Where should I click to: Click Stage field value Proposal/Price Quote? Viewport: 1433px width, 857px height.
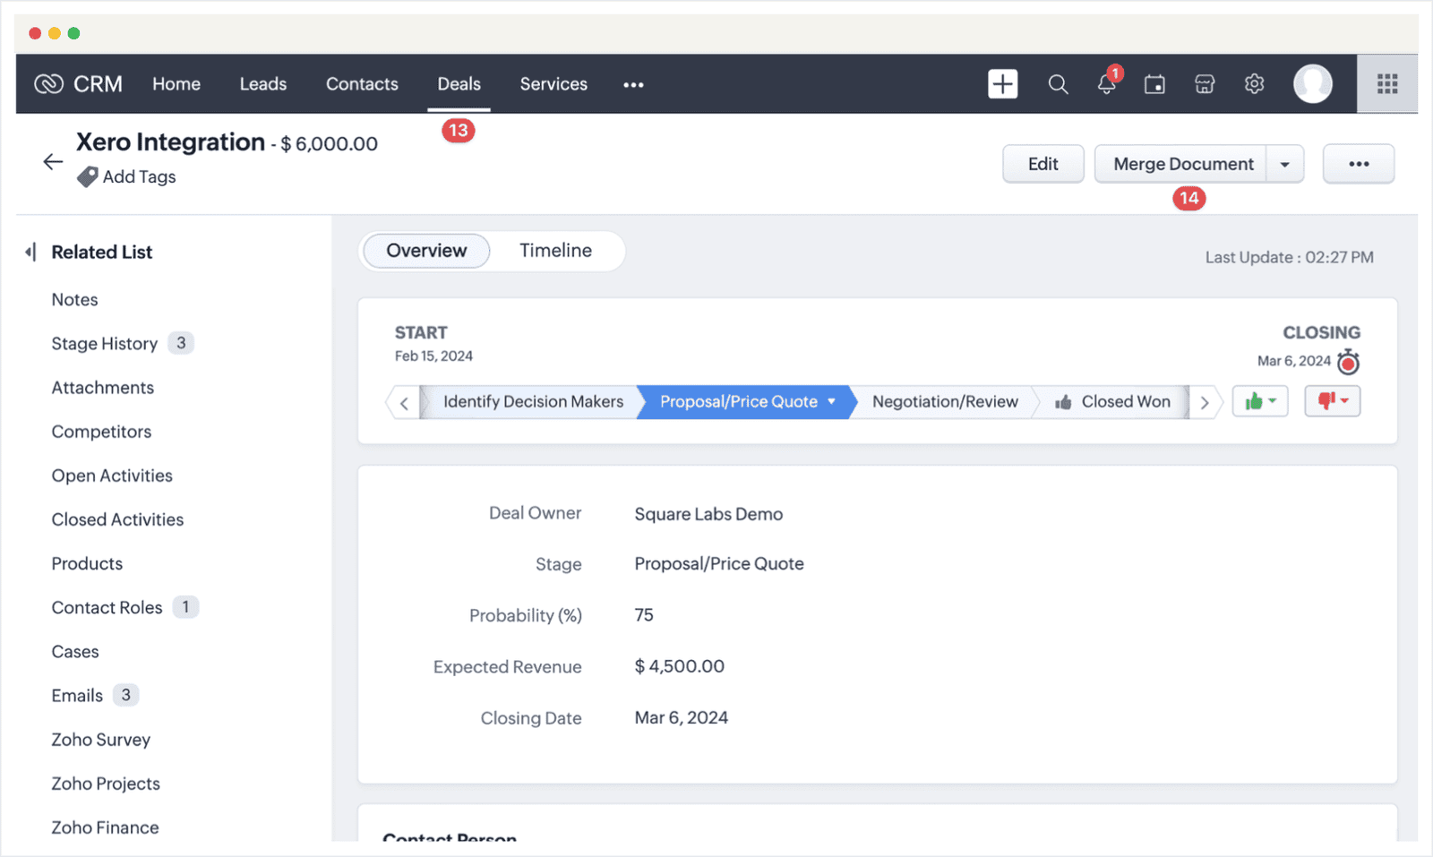click(719, 564)
